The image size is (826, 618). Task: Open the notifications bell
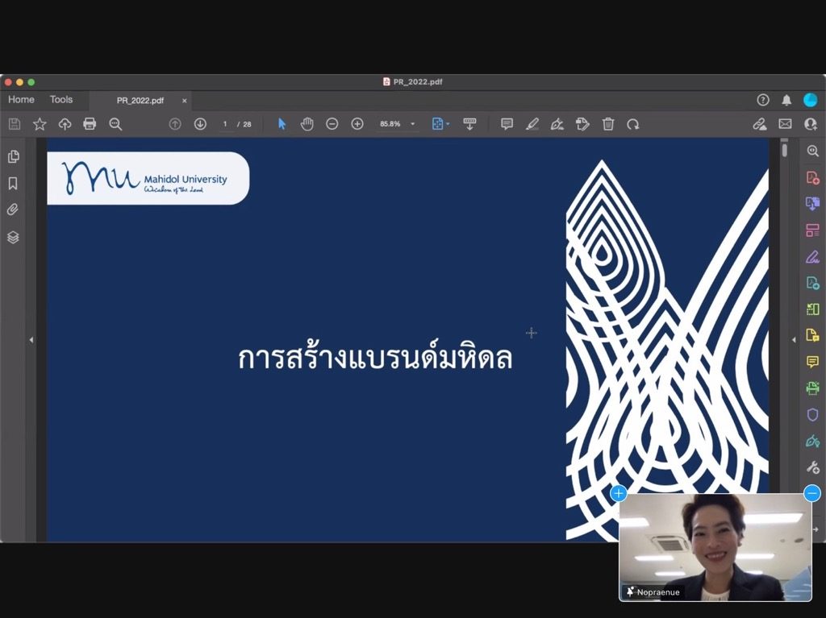(786, 100)
